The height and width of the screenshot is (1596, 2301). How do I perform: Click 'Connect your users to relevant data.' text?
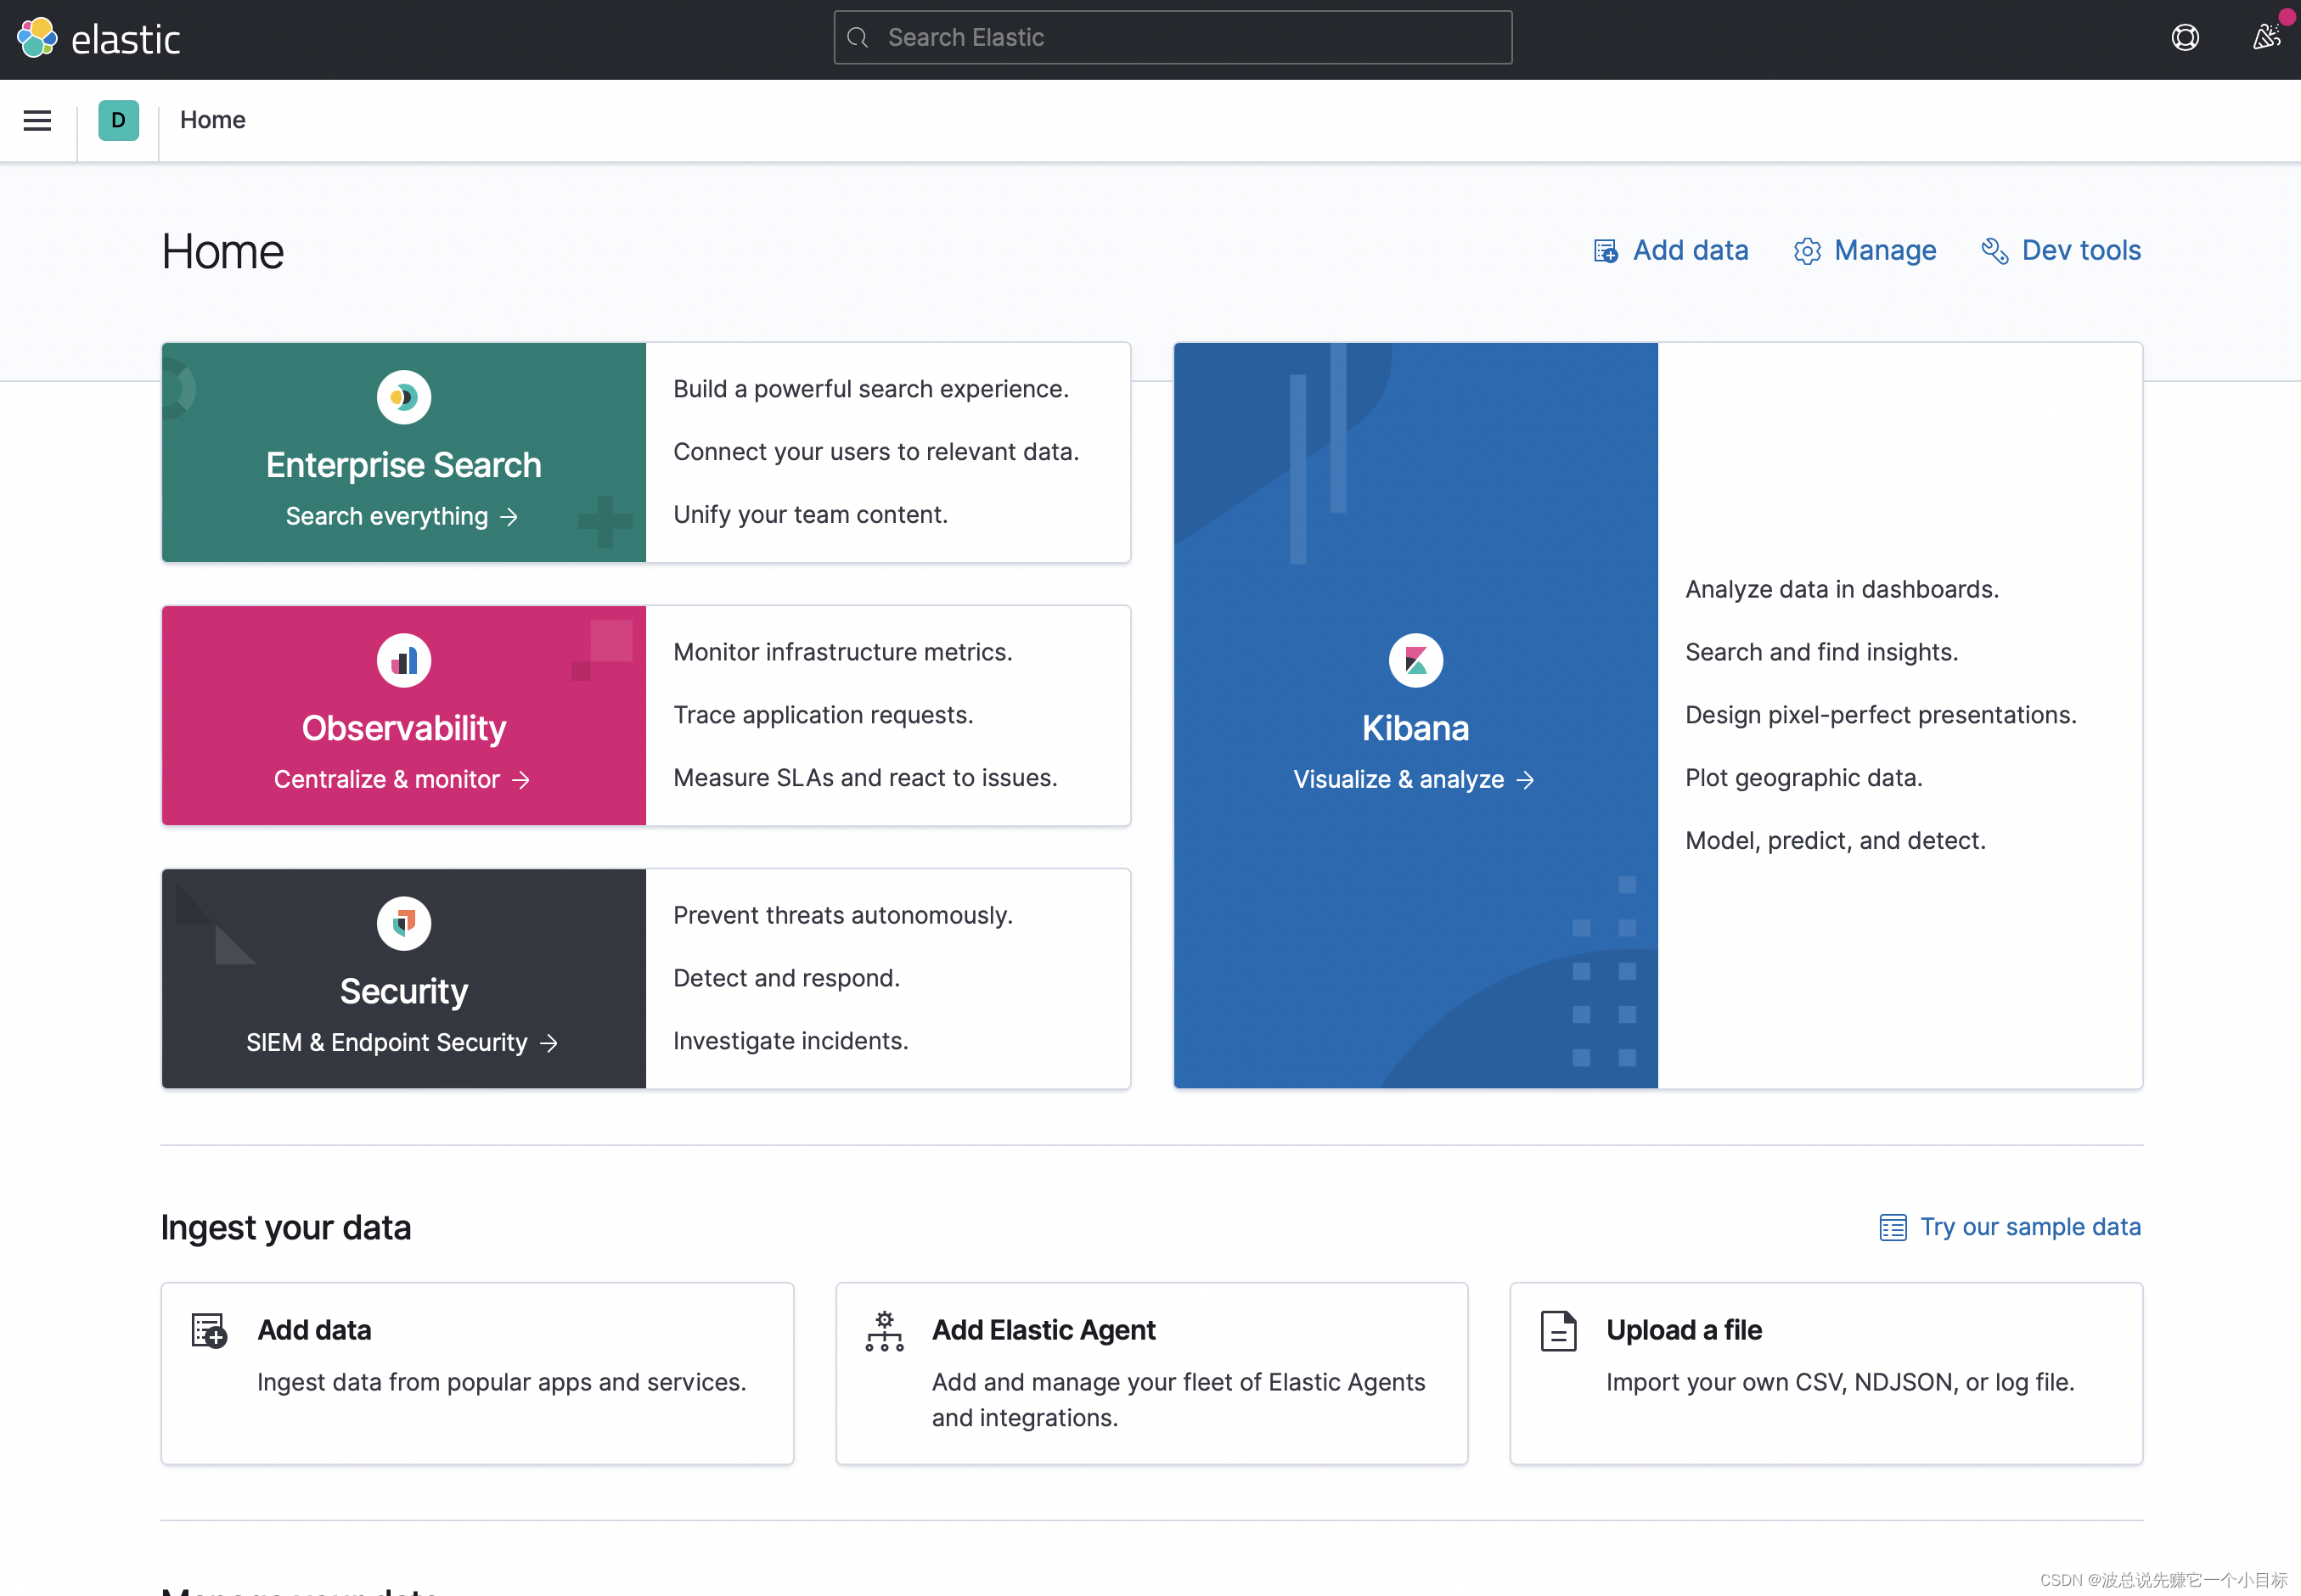coord(876,452)
